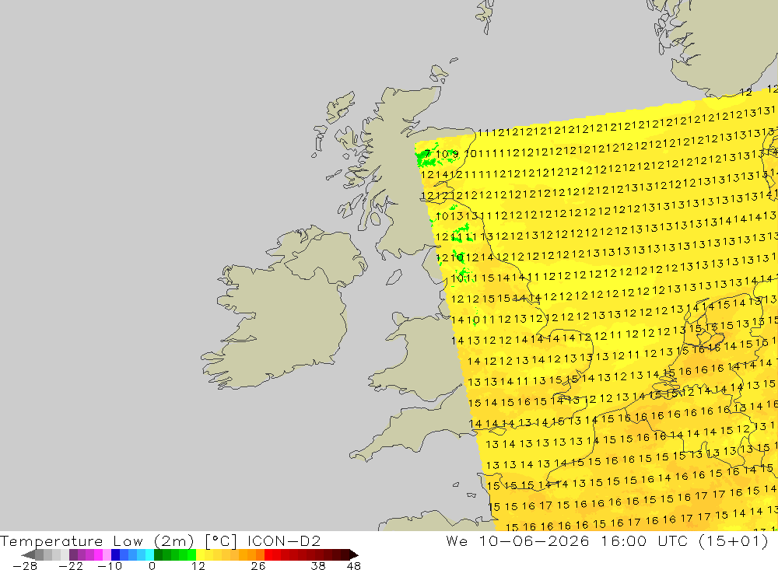
Task: Click the left gray arrow of the color scale
Action: (x=28, y=554)
